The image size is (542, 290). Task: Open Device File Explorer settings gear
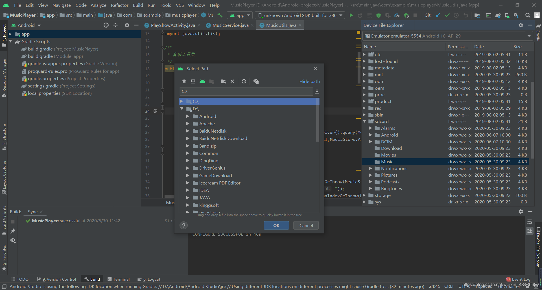[521, 25]
